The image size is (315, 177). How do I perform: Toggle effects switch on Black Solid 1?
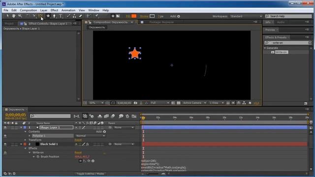coord(88,144)
